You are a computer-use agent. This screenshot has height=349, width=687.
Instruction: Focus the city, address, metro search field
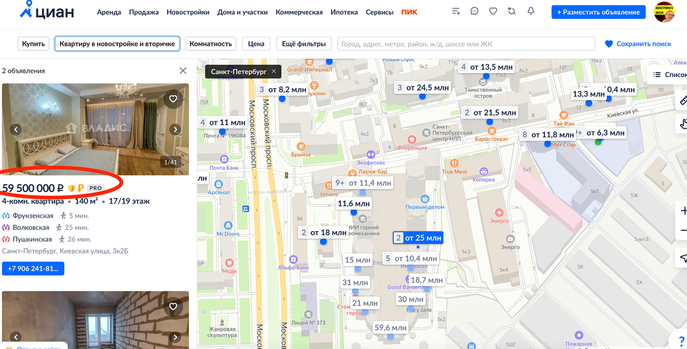point(466,44)
